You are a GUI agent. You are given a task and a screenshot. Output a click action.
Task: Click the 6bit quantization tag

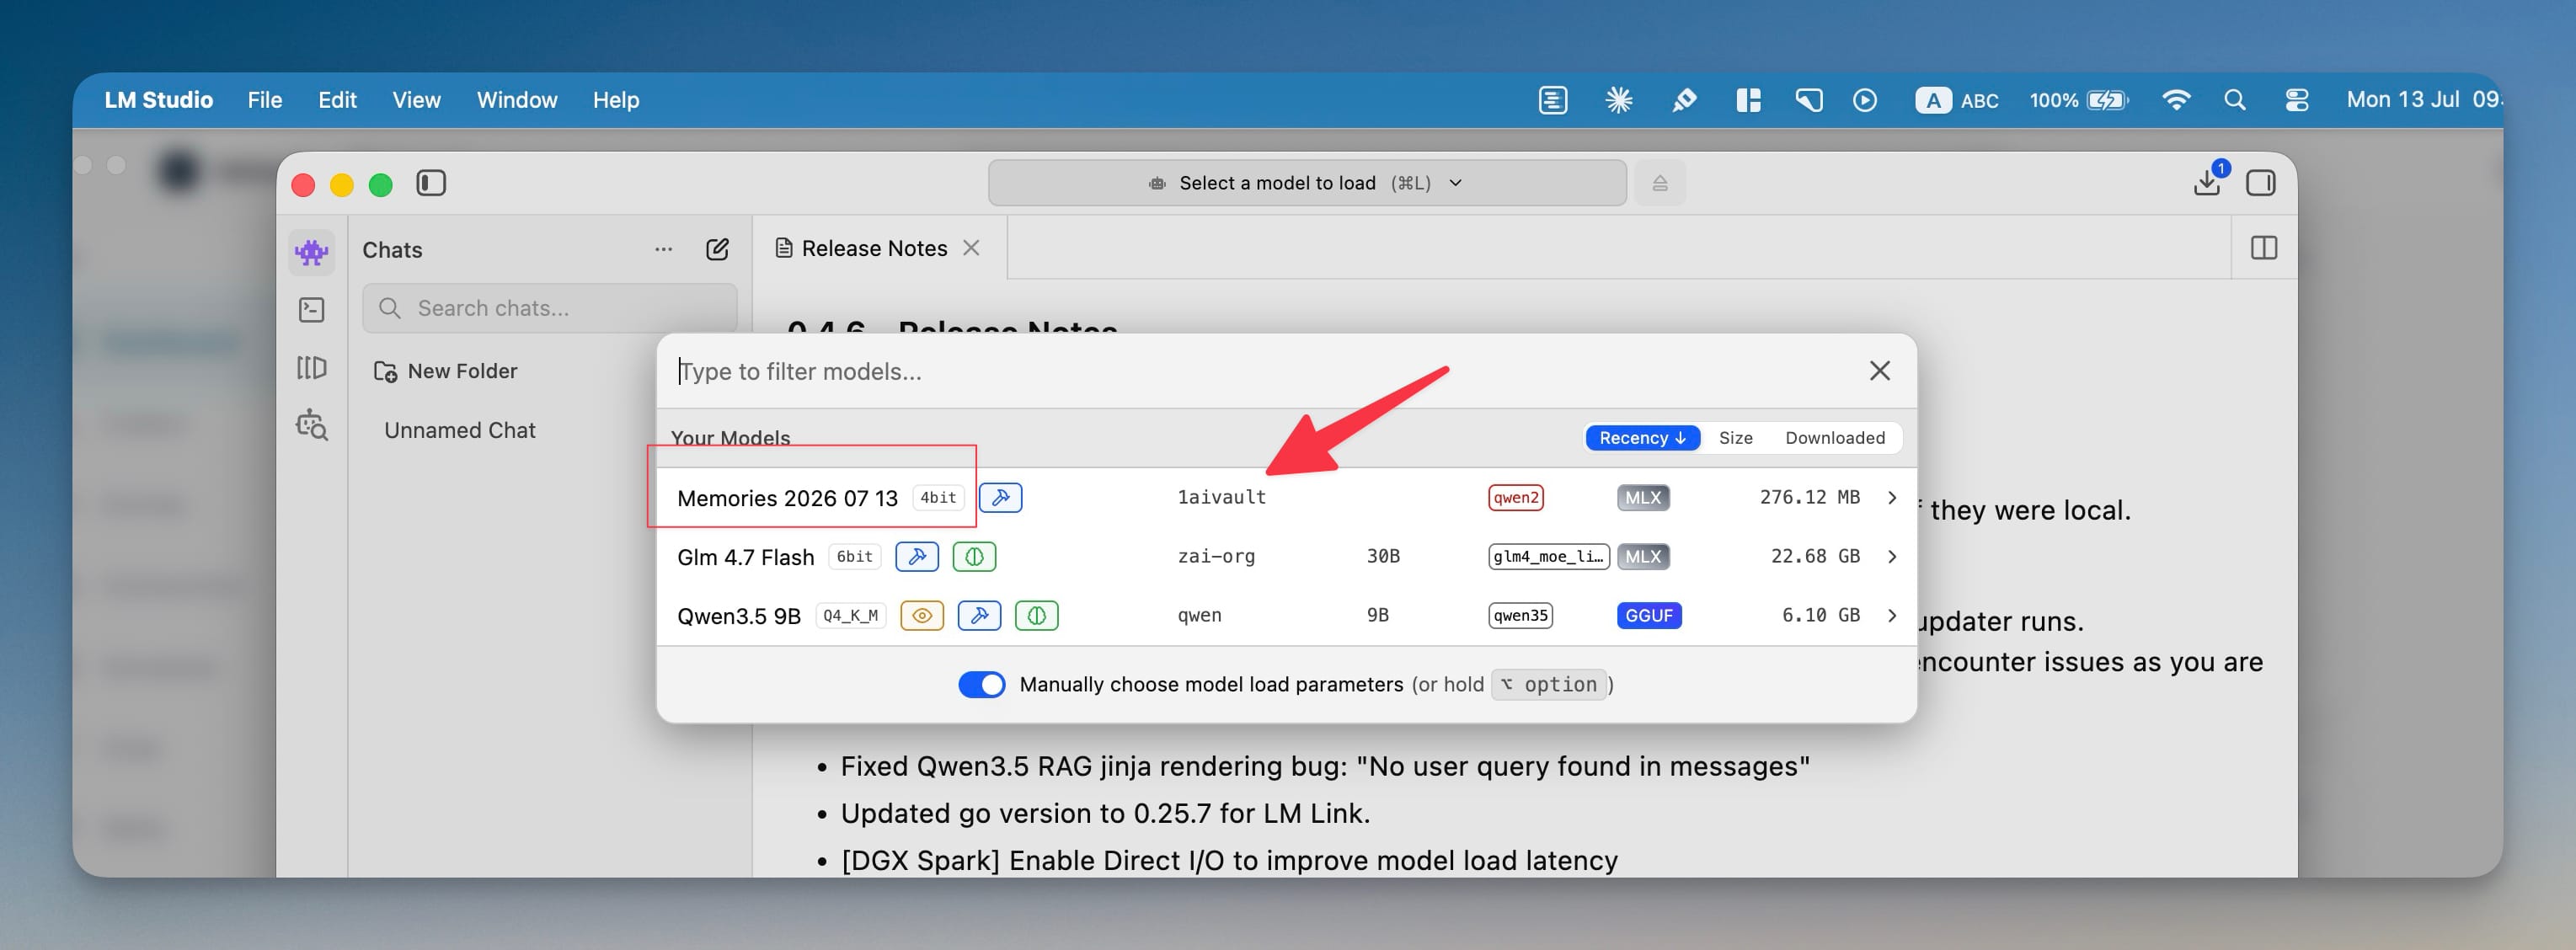coord(855,556)
